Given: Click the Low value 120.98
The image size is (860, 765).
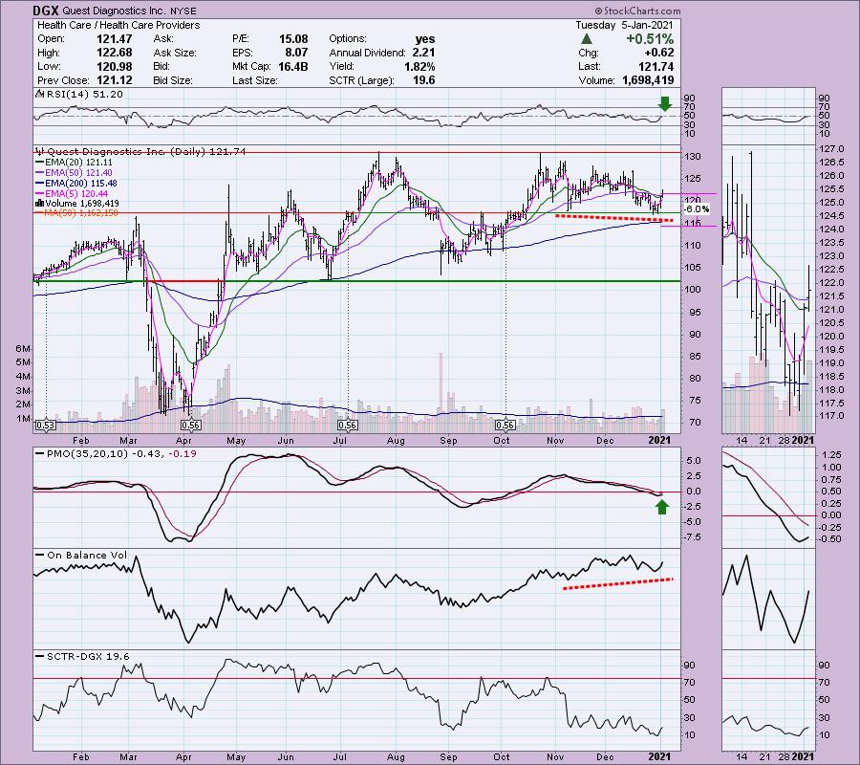Looking at the screenshot, I should point(114,66).
